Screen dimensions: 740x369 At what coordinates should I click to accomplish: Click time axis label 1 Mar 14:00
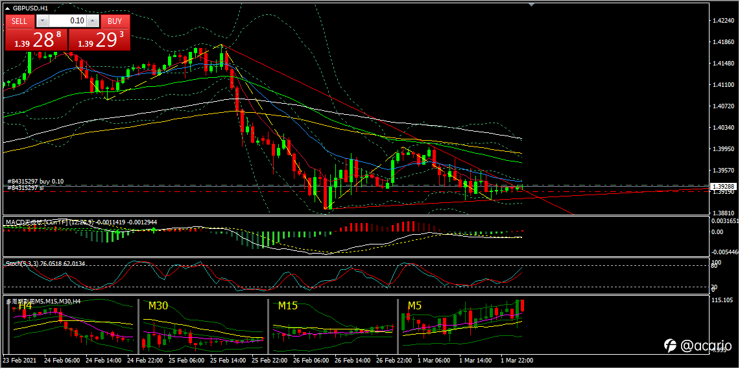click(x=475, y=360)
